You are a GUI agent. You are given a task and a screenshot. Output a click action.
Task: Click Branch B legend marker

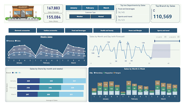[16, 73]
